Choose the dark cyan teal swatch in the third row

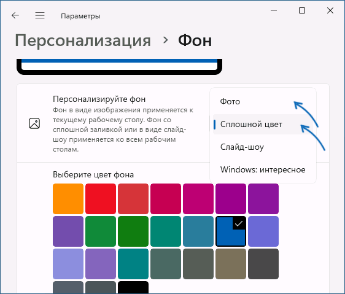pyautogui.click(x=133, y=264)
